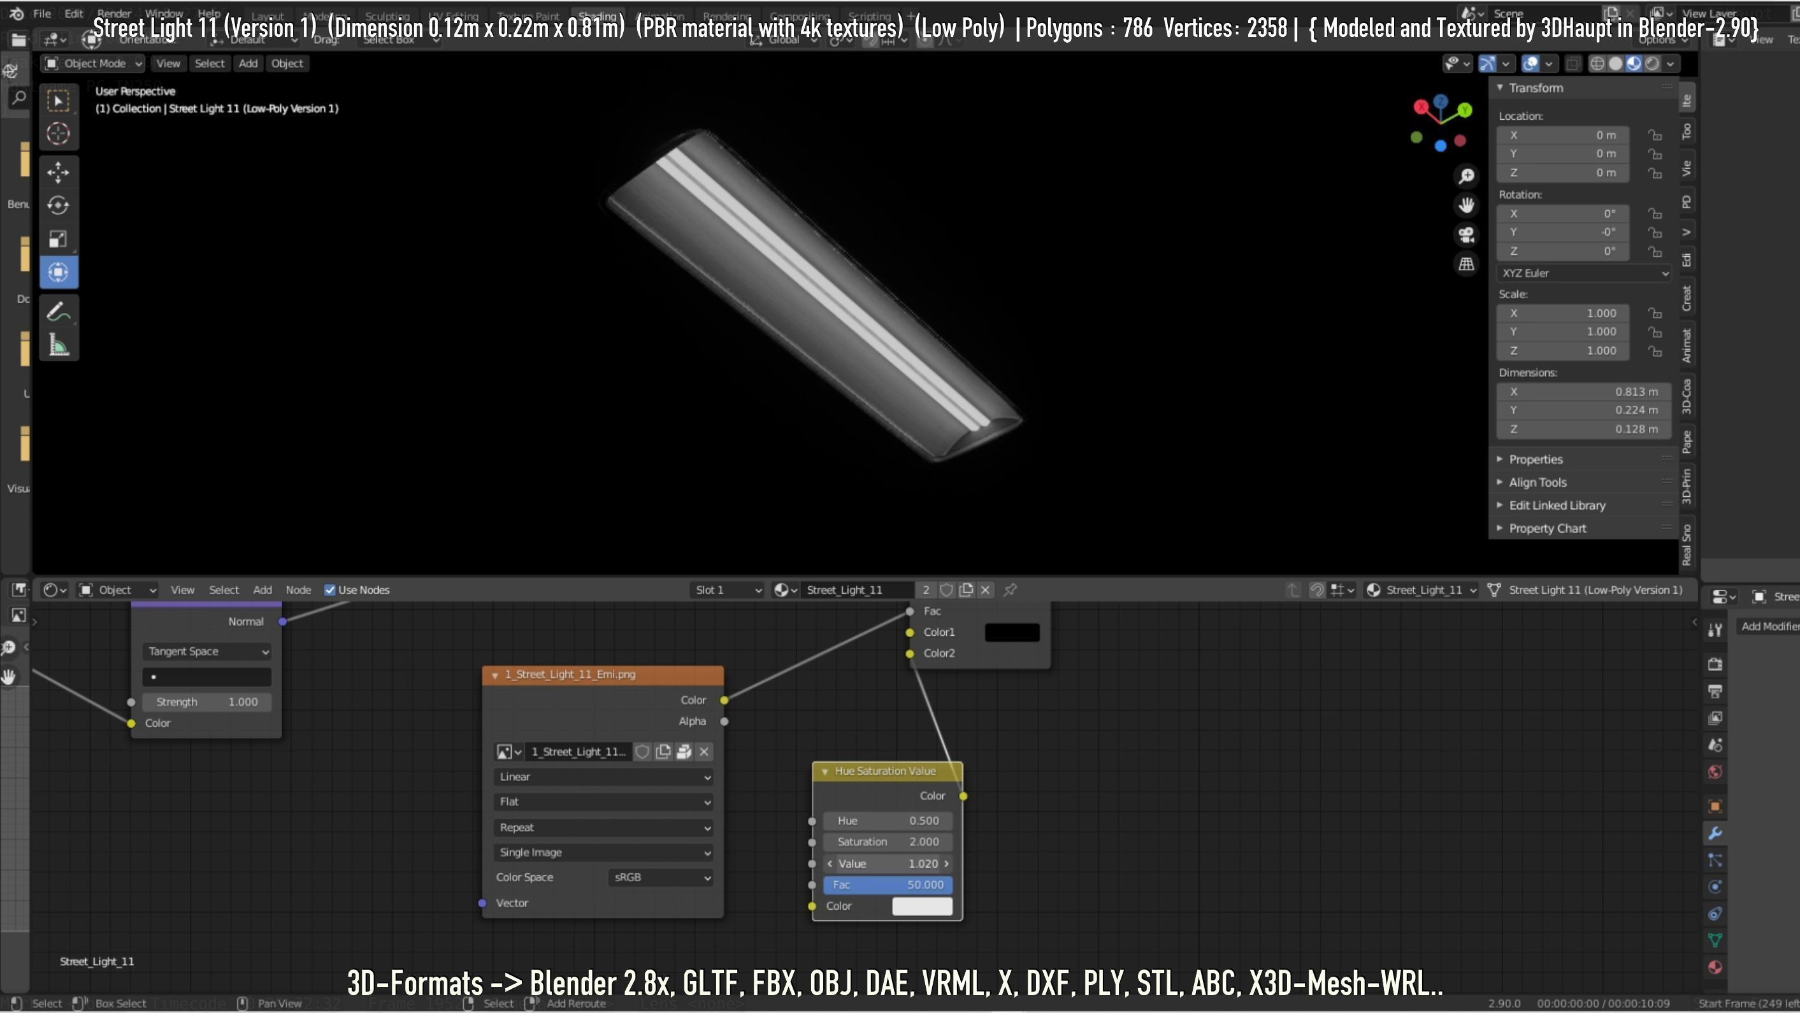
Task: Open the Object Data properties tab icon
Action: pos(1715,940)
